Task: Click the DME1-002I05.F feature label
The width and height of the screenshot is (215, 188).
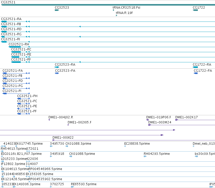Action: tap(80, 122)
